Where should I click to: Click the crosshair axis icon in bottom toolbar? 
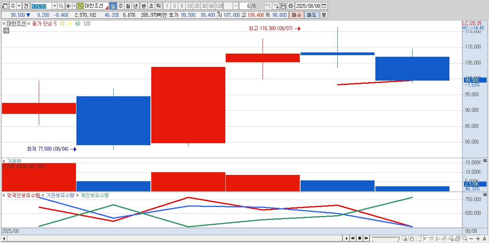pyautogui.click(x=425, y=238)
